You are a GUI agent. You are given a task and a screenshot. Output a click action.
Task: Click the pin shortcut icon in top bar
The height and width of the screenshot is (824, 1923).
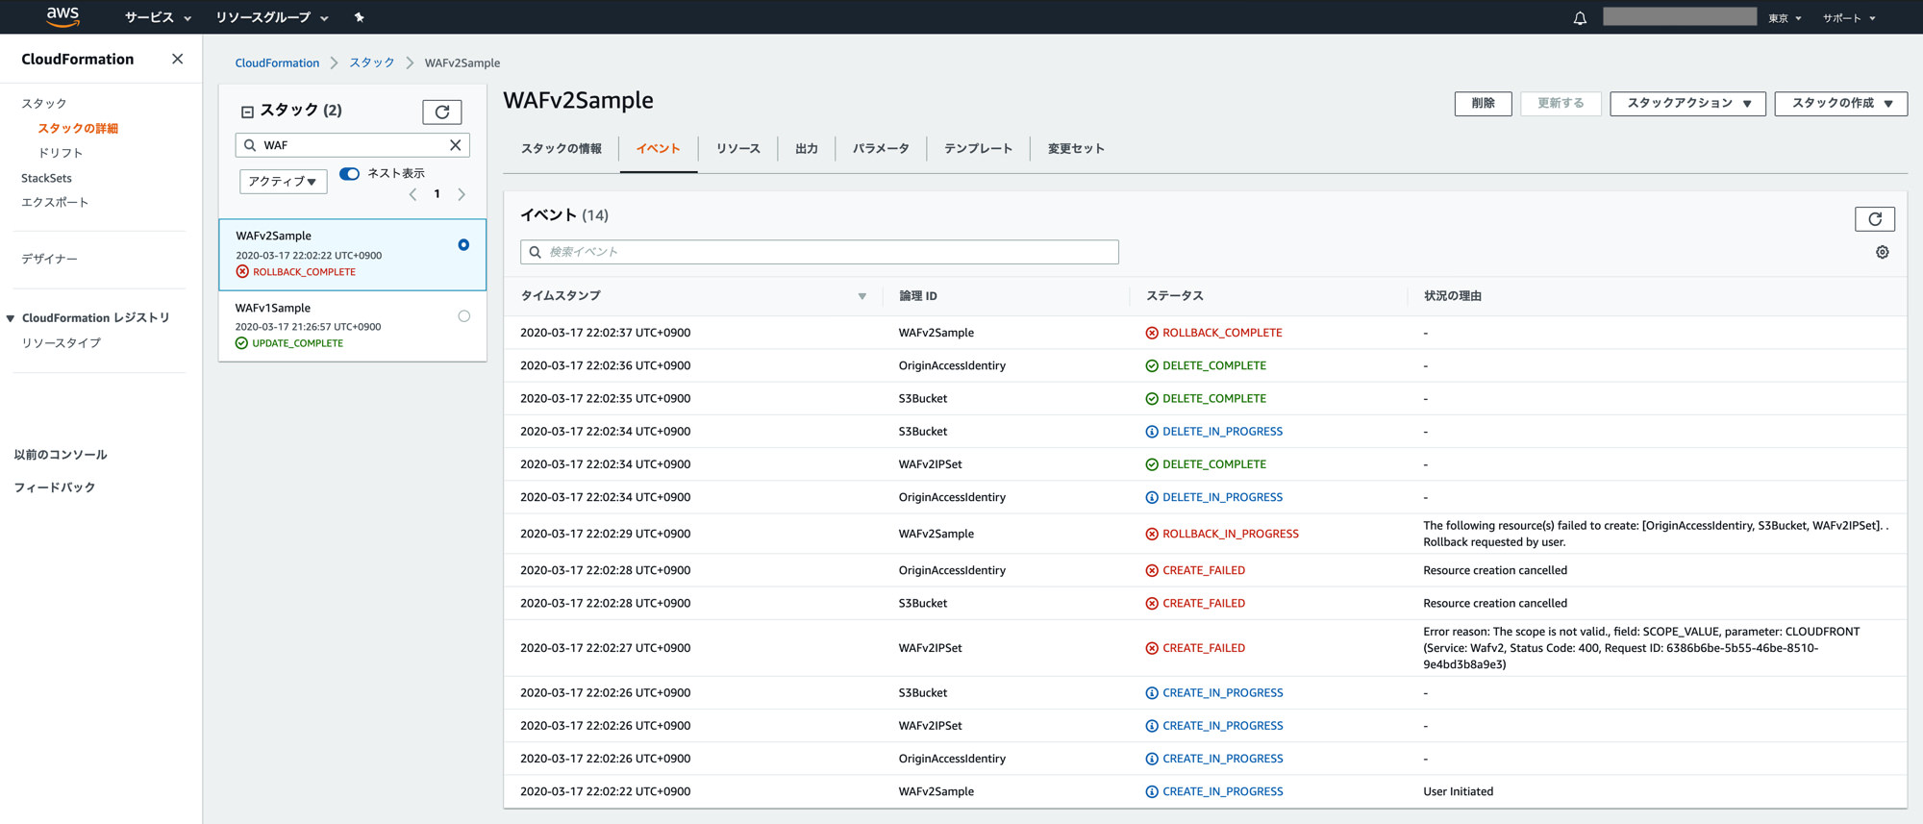[360, 17]
